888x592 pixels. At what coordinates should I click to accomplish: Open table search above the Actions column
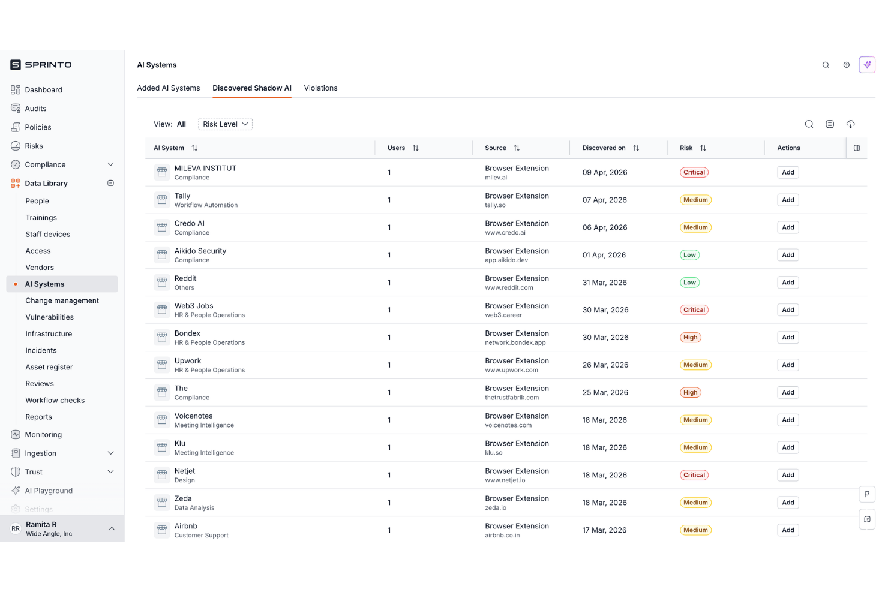coord(809,124)
